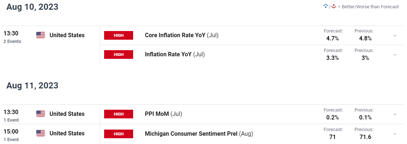The height and width of the screenshot is (144, 407).
Task: Open the Inflation Rate YoY event
Action: (175, 54)
